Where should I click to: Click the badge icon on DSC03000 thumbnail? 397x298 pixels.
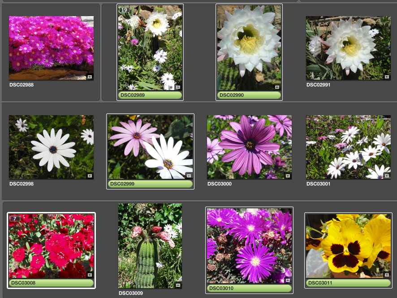coord(288,176)
